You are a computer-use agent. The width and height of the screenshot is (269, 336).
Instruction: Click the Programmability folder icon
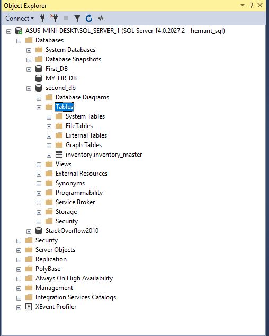tap(49, 193)
